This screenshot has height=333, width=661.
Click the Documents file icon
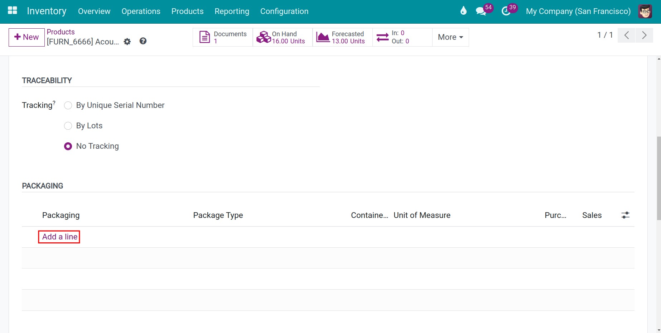pyautogui.click(x=204, y=37)
